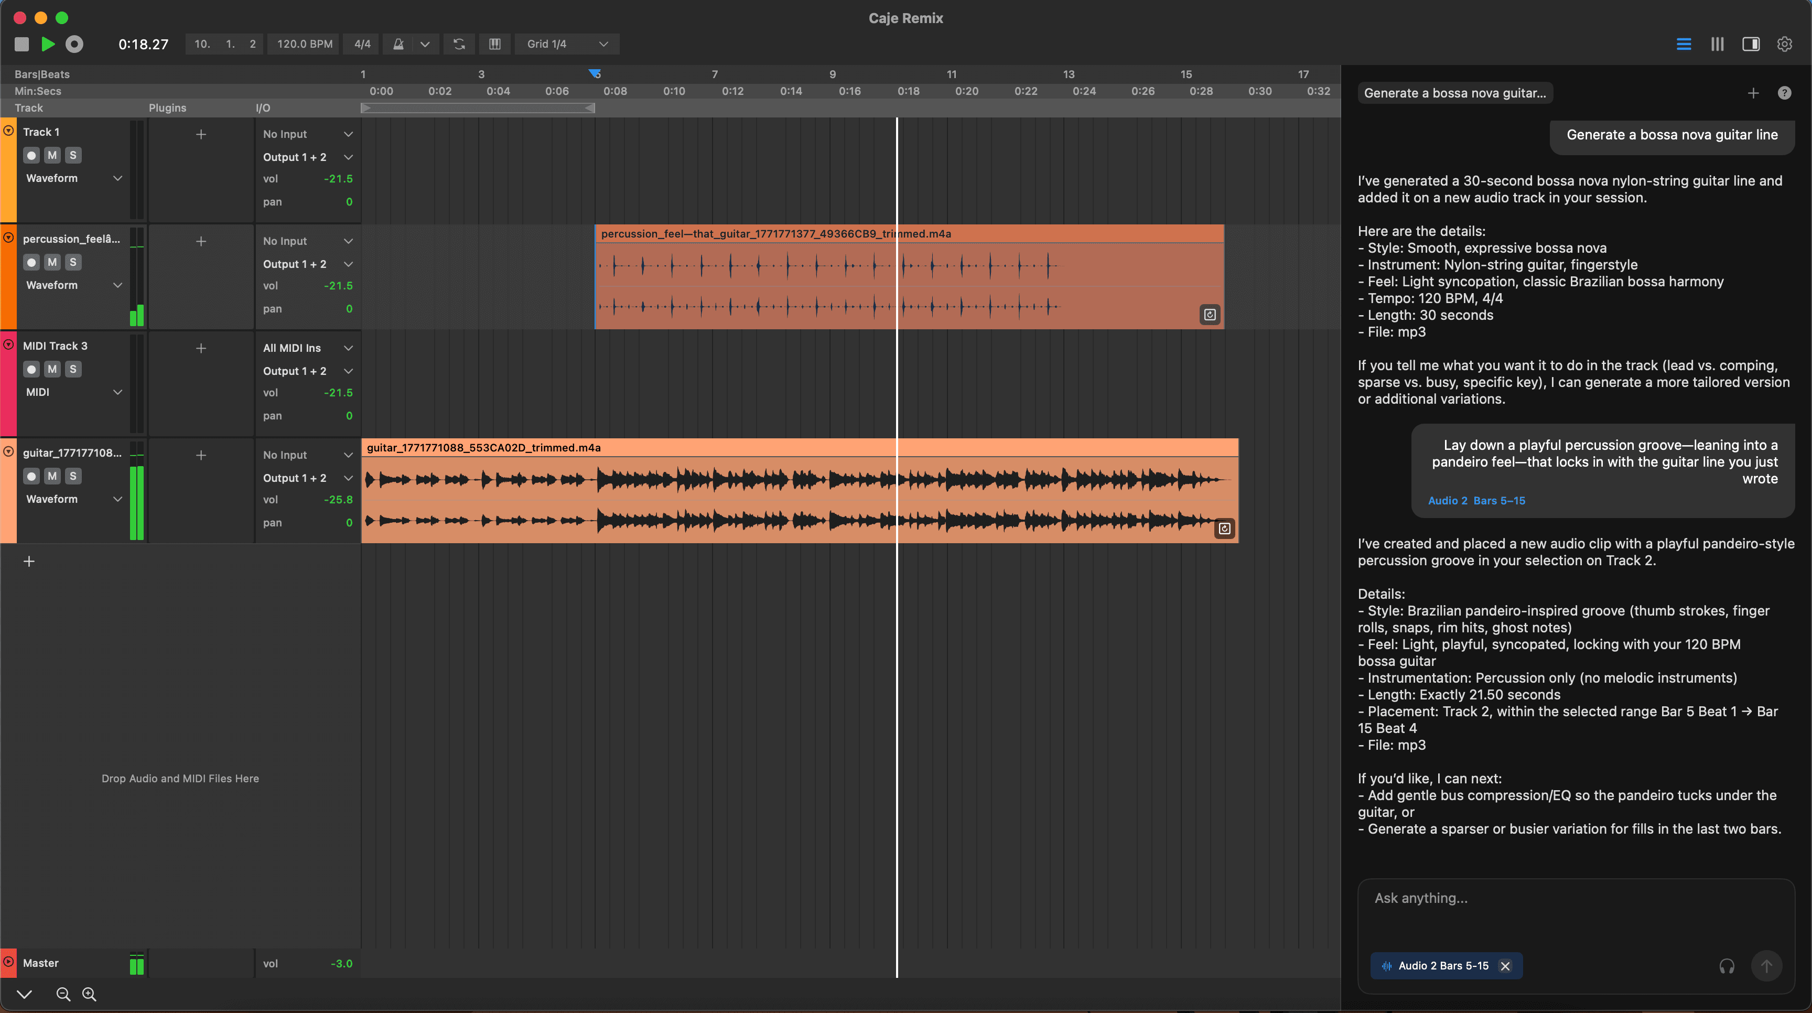
Task: Select the metronome icon in the toolbar
Action: click(x=398, y=45)
